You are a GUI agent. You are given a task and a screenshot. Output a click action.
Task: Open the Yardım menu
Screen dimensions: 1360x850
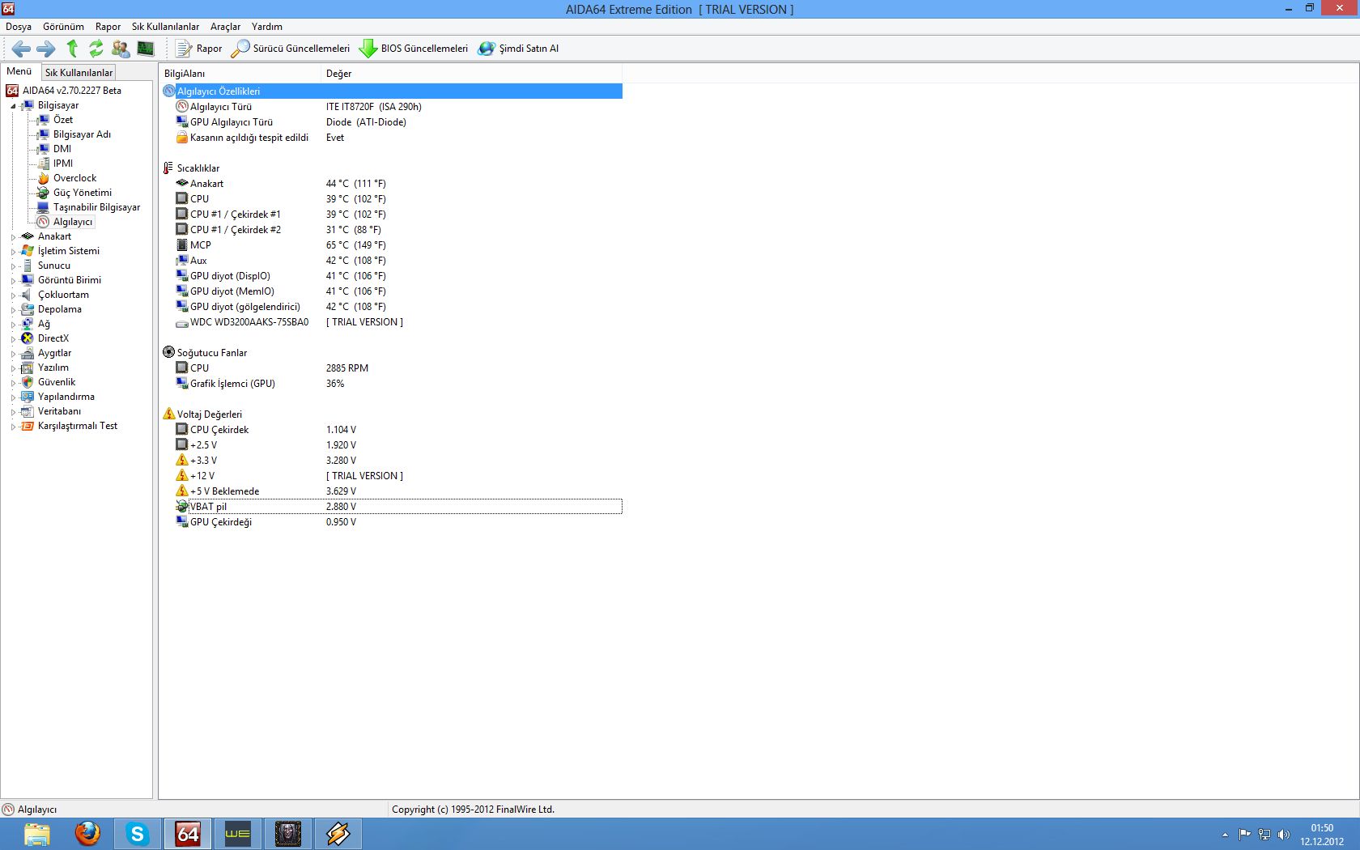click(267, 27)
